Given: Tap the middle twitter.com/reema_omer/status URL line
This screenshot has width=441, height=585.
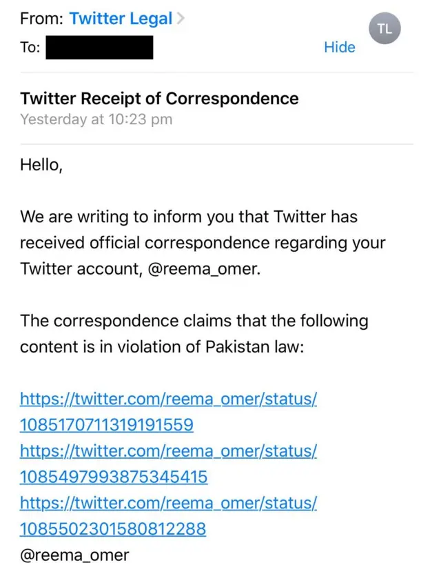Looking at the screenshot, I should (168, 451).
